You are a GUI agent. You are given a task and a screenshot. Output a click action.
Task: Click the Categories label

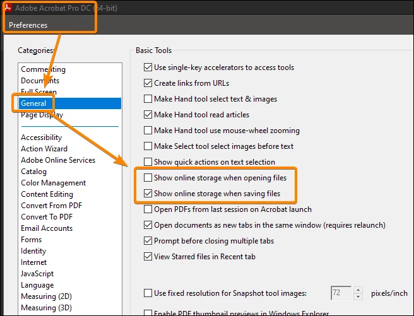click(36, 50)
